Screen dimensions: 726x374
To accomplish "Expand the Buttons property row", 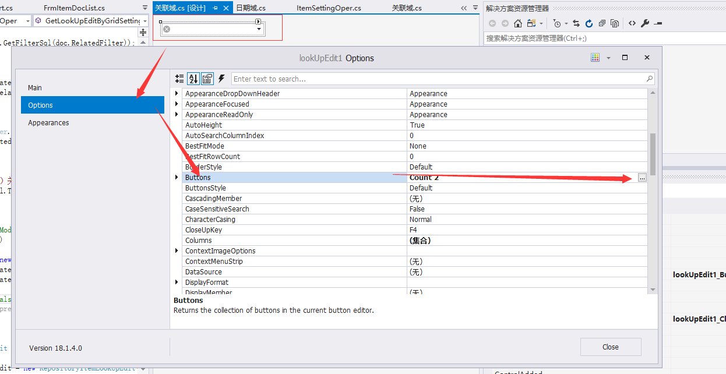I will point(177,177).
